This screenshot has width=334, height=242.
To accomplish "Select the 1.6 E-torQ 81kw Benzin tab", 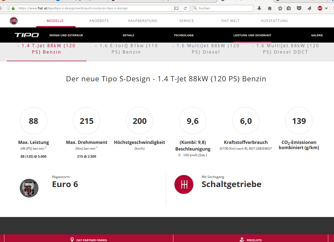I will point(126,49).
